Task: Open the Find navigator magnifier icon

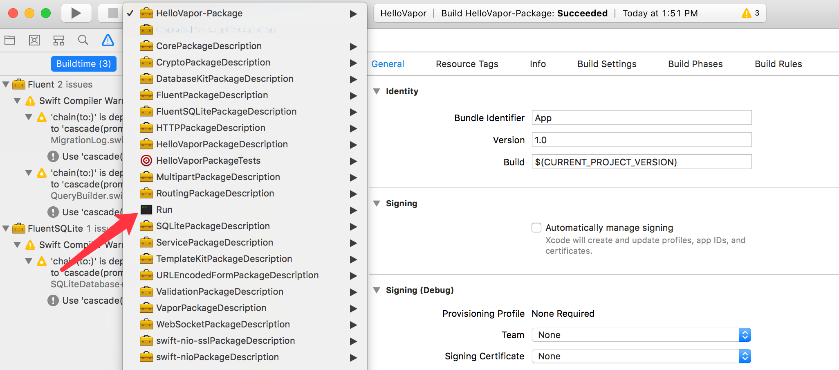Action: pos(83,40)
